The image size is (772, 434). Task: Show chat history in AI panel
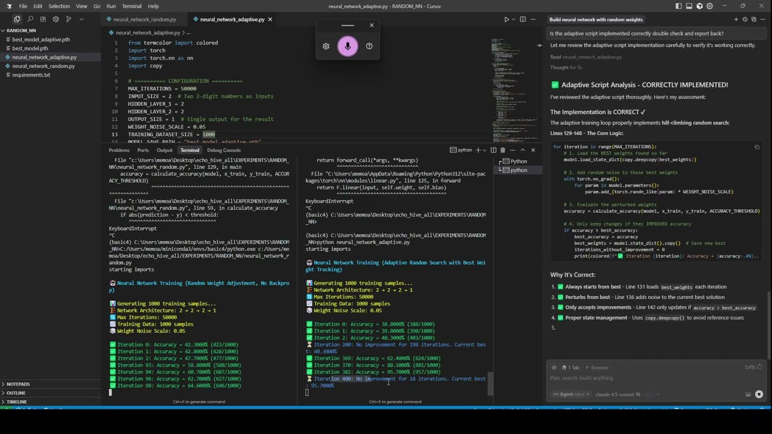[x=745, y=19]
